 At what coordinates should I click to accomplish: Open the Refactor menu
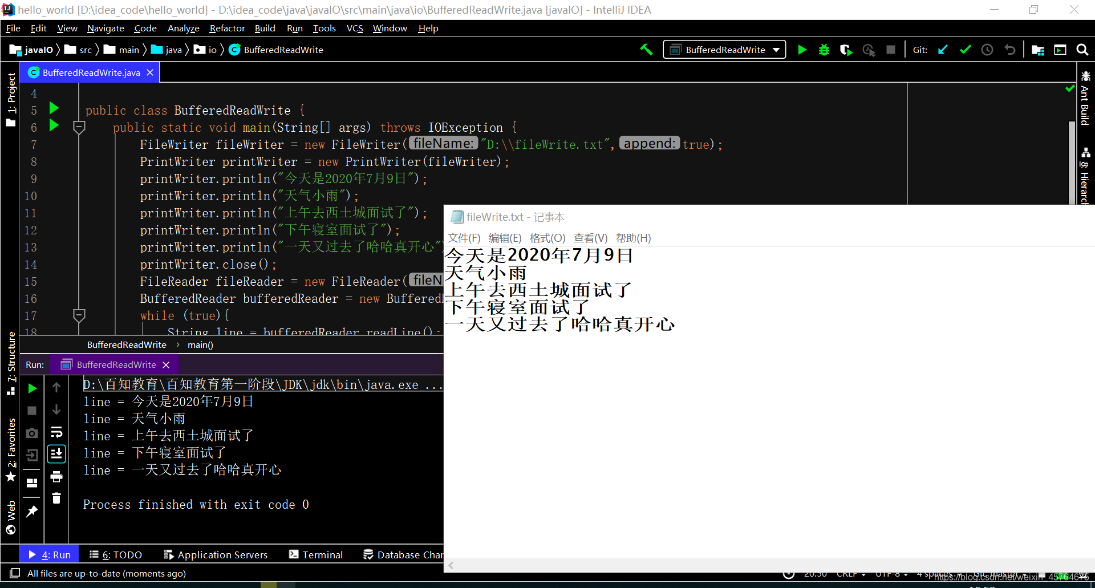227,28
